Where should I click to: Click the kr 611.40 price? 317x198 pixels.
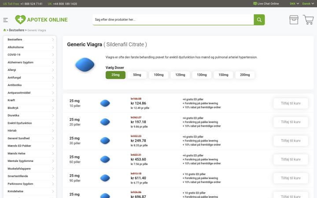point(138,178)
